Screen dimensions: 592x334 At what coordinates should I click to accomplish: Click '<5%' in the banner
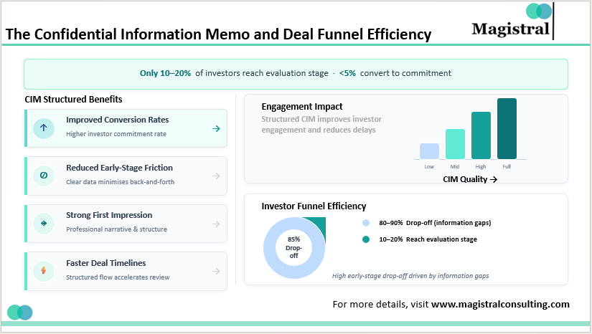tap(347, 73)
